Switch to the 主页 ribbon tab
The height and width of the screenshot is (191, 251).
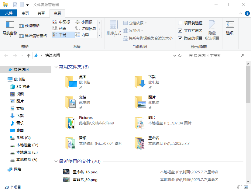click(x=25, y=13)
